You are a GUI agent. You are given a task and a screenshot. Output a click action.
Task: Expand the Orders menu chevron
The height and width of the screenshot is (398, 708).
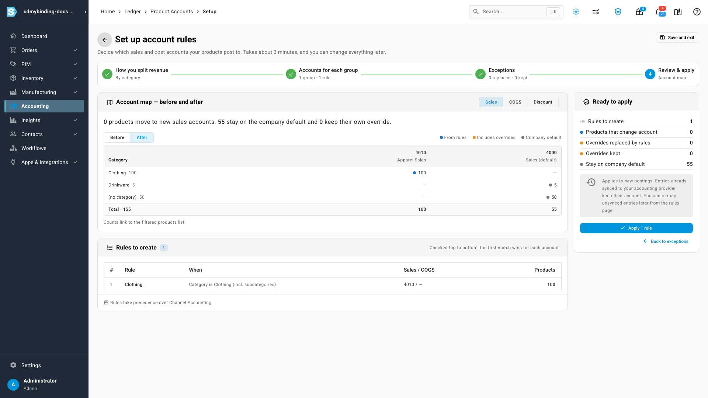click(75, 50)
